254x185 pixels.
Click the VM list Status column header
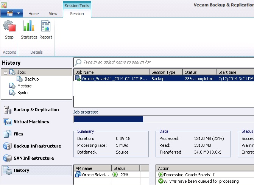pos(126,168)
